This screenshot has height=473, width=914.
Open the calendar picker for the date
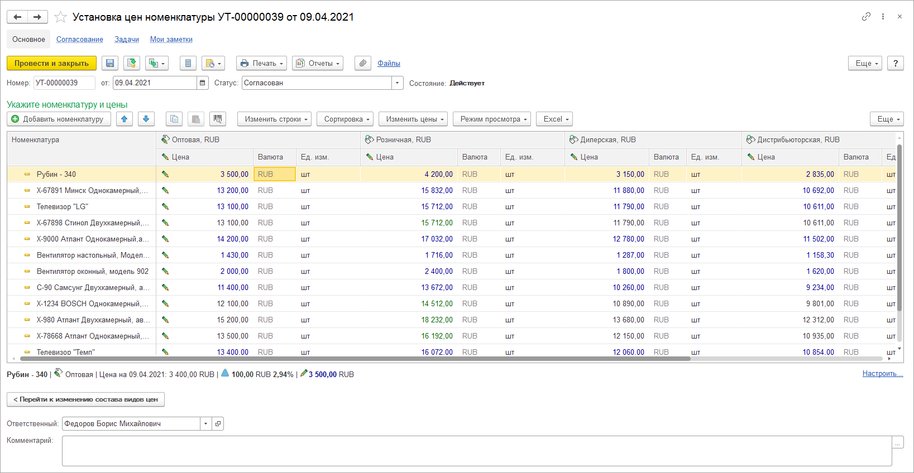(202, 83)
